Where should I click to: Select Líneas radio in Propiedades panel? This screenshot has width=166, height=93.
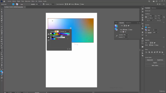155,45
